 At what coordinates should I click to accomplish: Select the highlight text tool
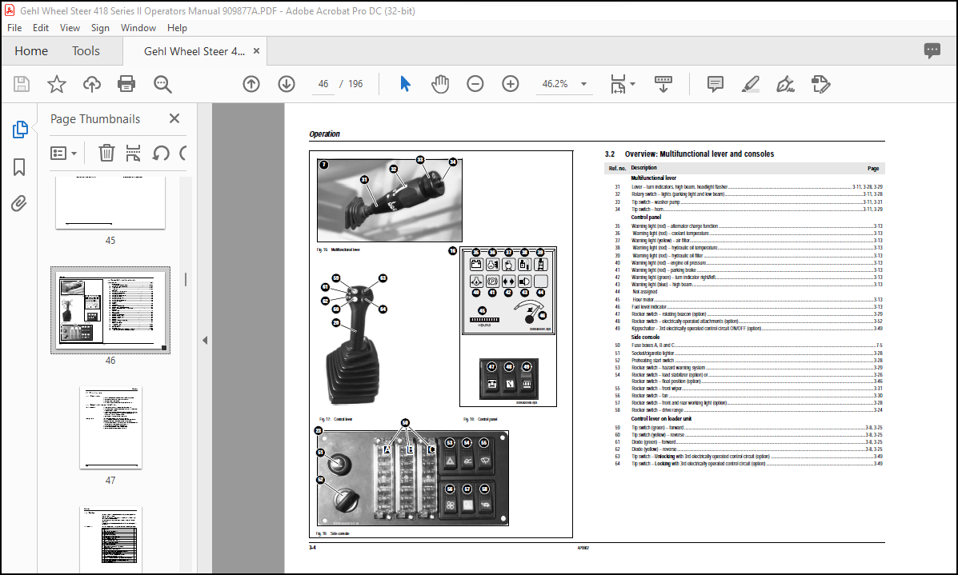(750, 84)
